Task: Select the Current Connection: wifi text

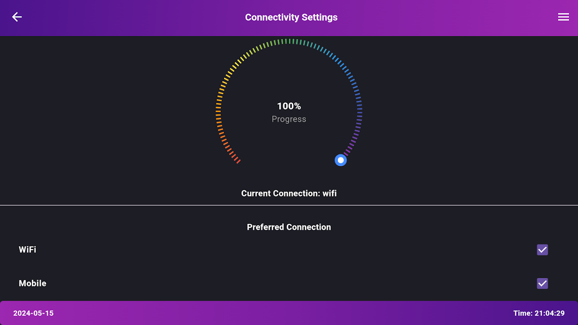Action: click(289, 193)
